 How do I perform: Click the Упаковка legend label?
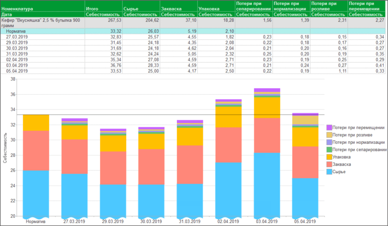(x=341, y=157)
